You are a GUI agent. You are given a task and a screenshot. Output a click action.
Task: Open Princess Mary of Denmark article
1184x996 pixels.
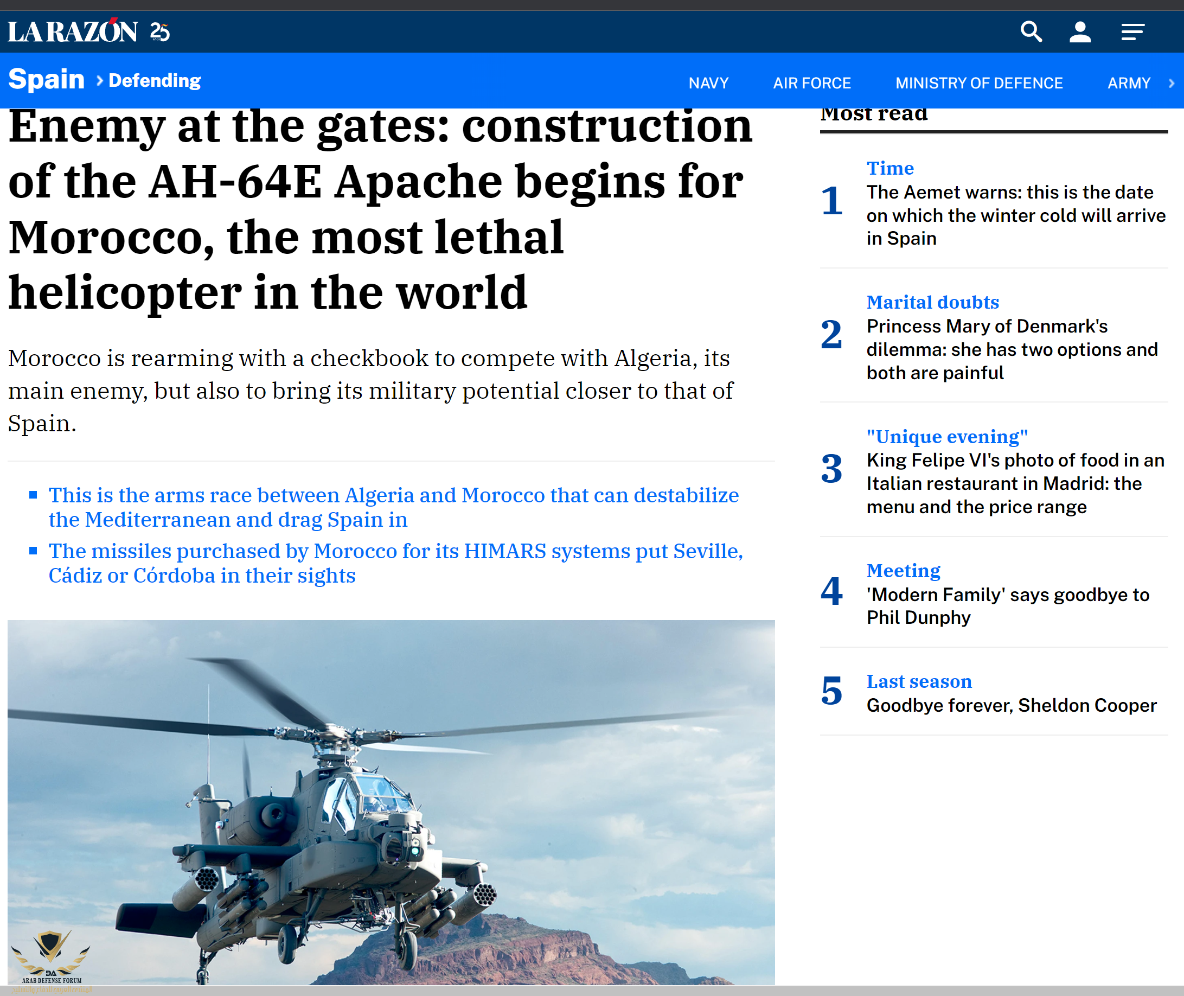click(1012, 349)
